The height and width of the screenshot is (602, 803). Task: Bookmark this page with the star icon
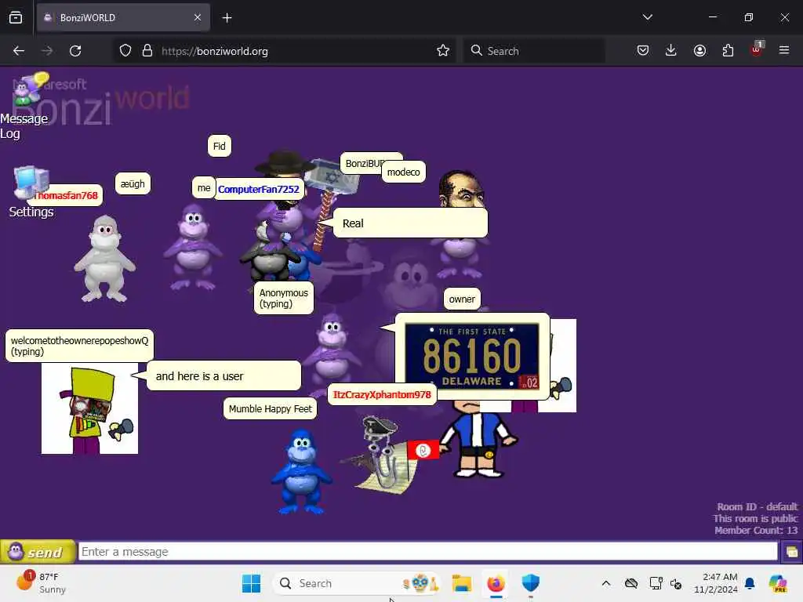(443, 51)
